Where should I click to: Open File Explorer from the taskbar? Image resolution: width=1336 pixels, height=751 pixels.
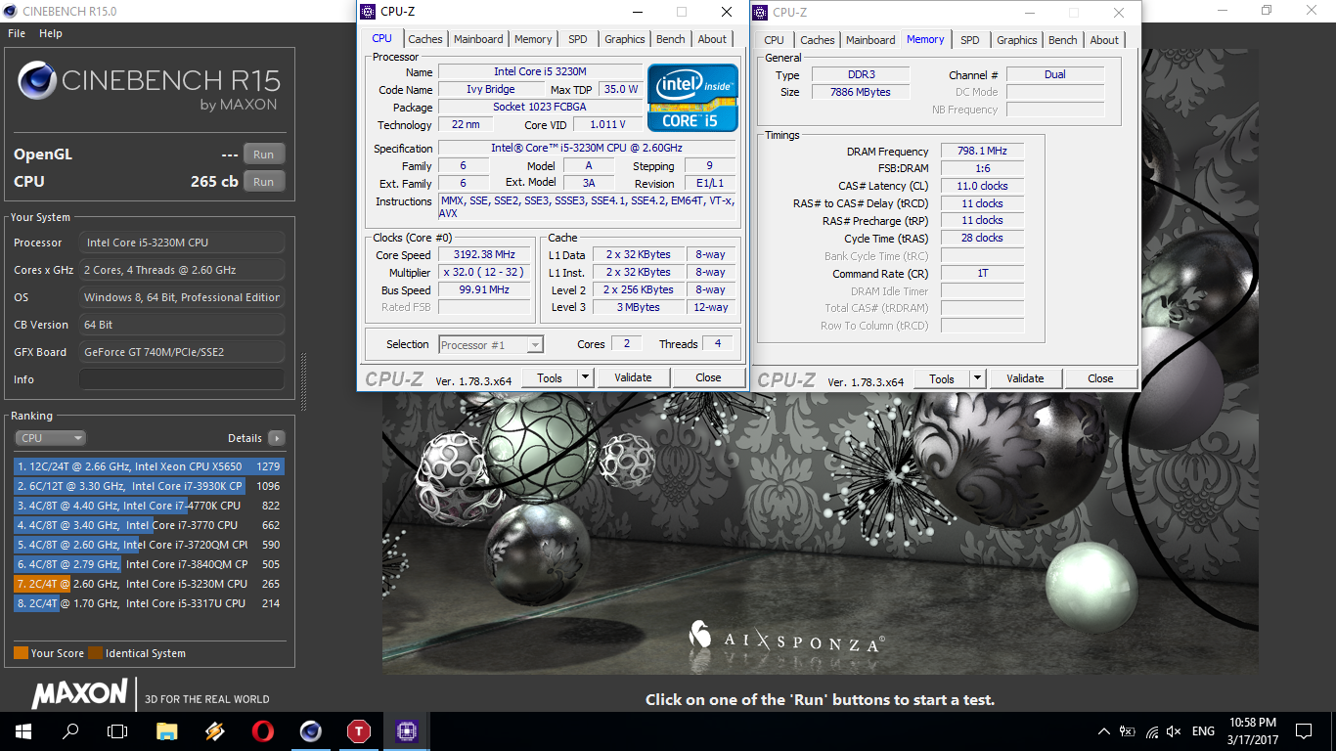click(167, 730)
